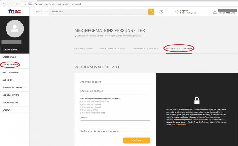Reload the page with refresh icon
Image resolution: width=238 pixels, height=146 pixels.
point(17,4)
